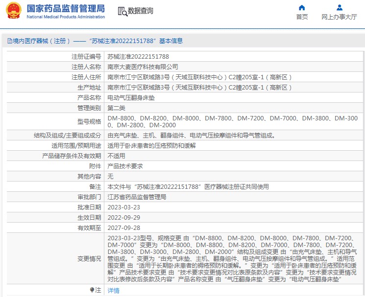The width and height of the screenshot is (365, 297).
Task: Open 网上办事大厅 text link
Action: pos(339,17)
